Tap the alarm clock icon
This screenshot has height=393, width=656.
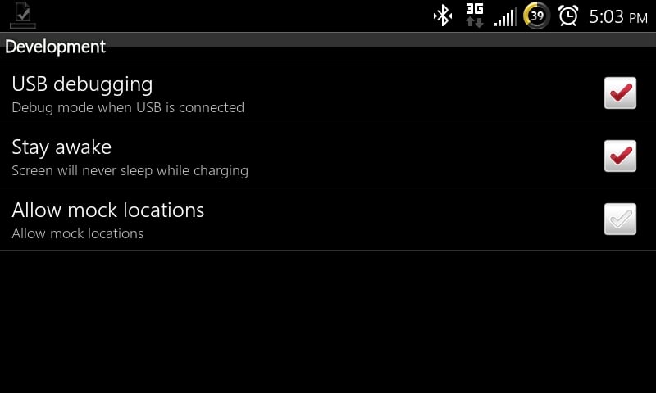568,16
